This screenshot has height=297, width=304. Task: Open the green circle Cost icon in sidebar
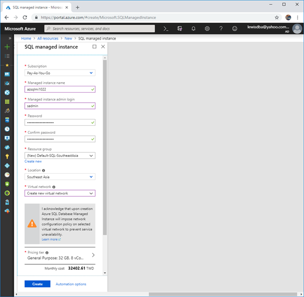click(7, 193)
